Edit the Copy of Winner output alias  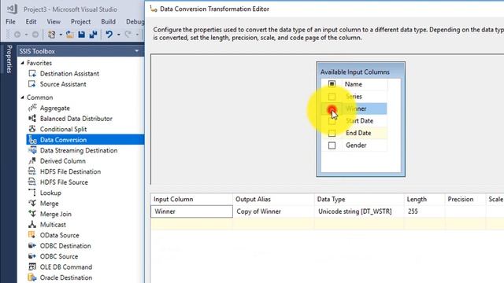273,211
